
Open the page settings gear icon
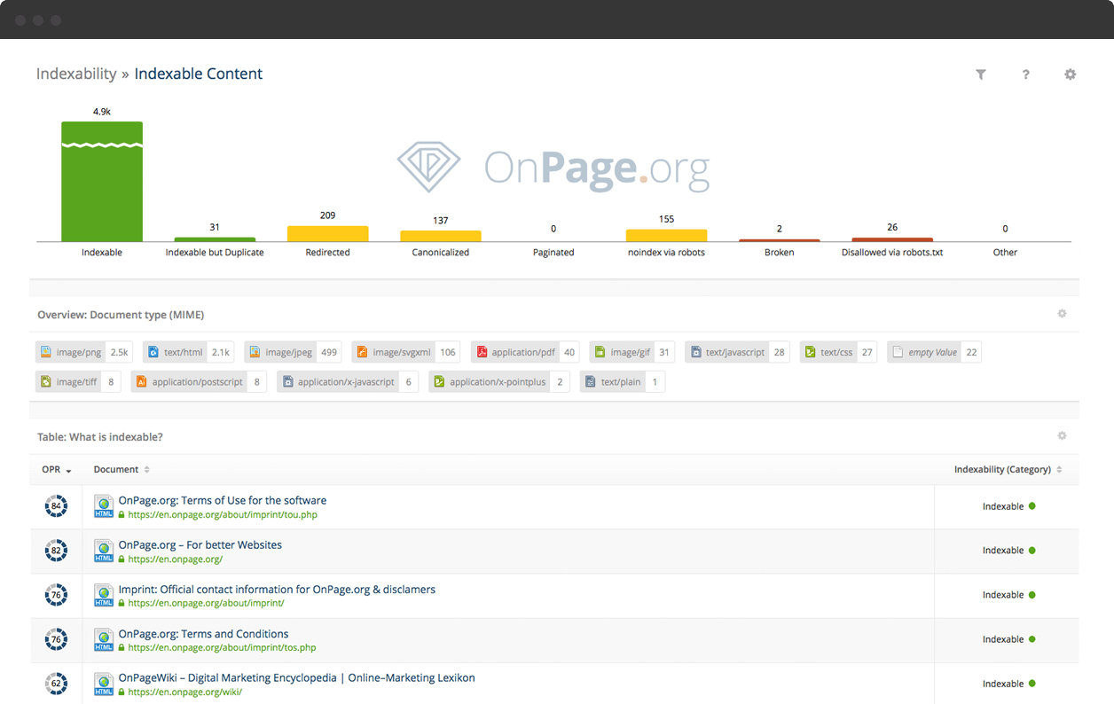[x=1070, y=74]
